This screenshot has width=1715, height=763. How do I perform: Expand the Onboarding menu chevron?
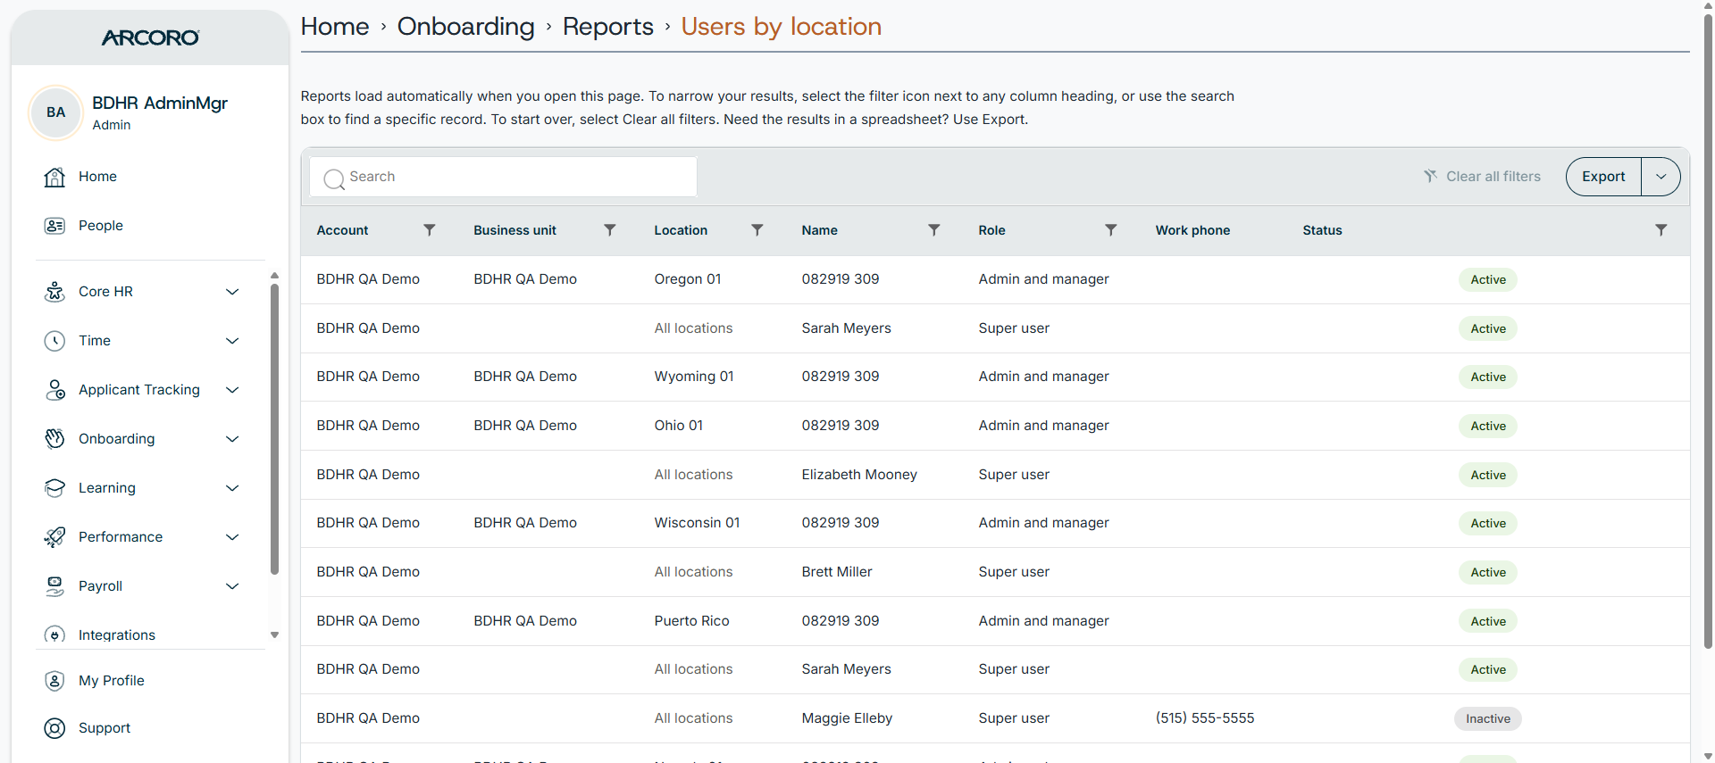232,439
